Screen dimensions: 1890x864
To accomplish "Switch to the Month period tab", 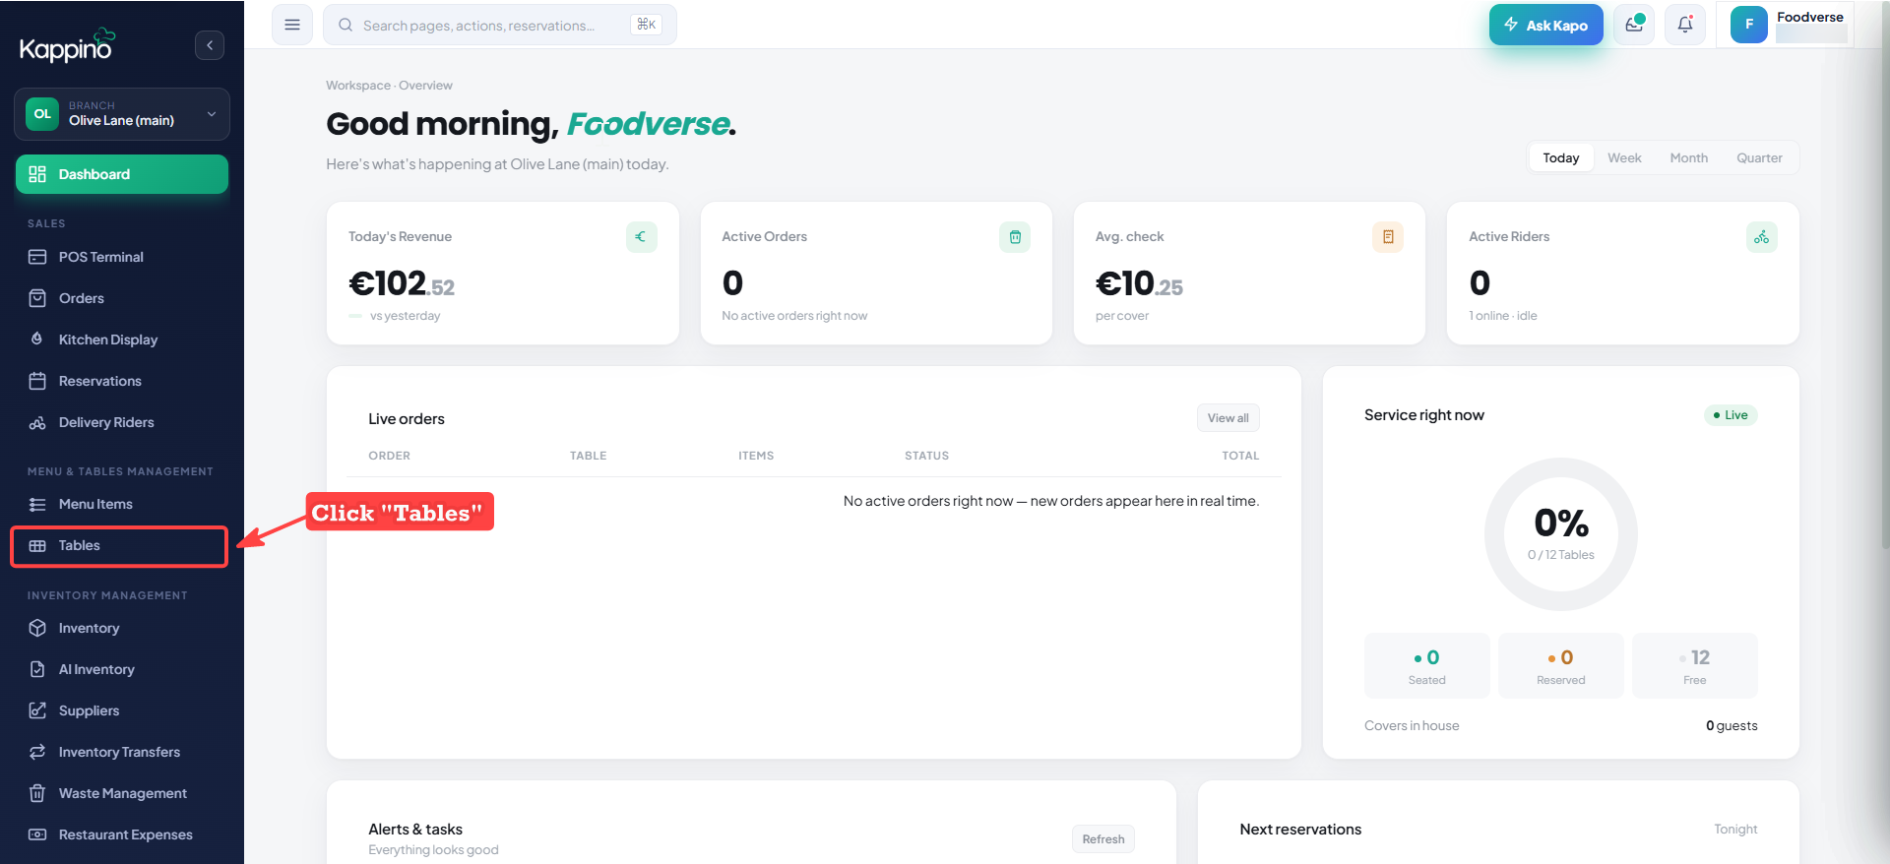I will [x=1689, y=157].
